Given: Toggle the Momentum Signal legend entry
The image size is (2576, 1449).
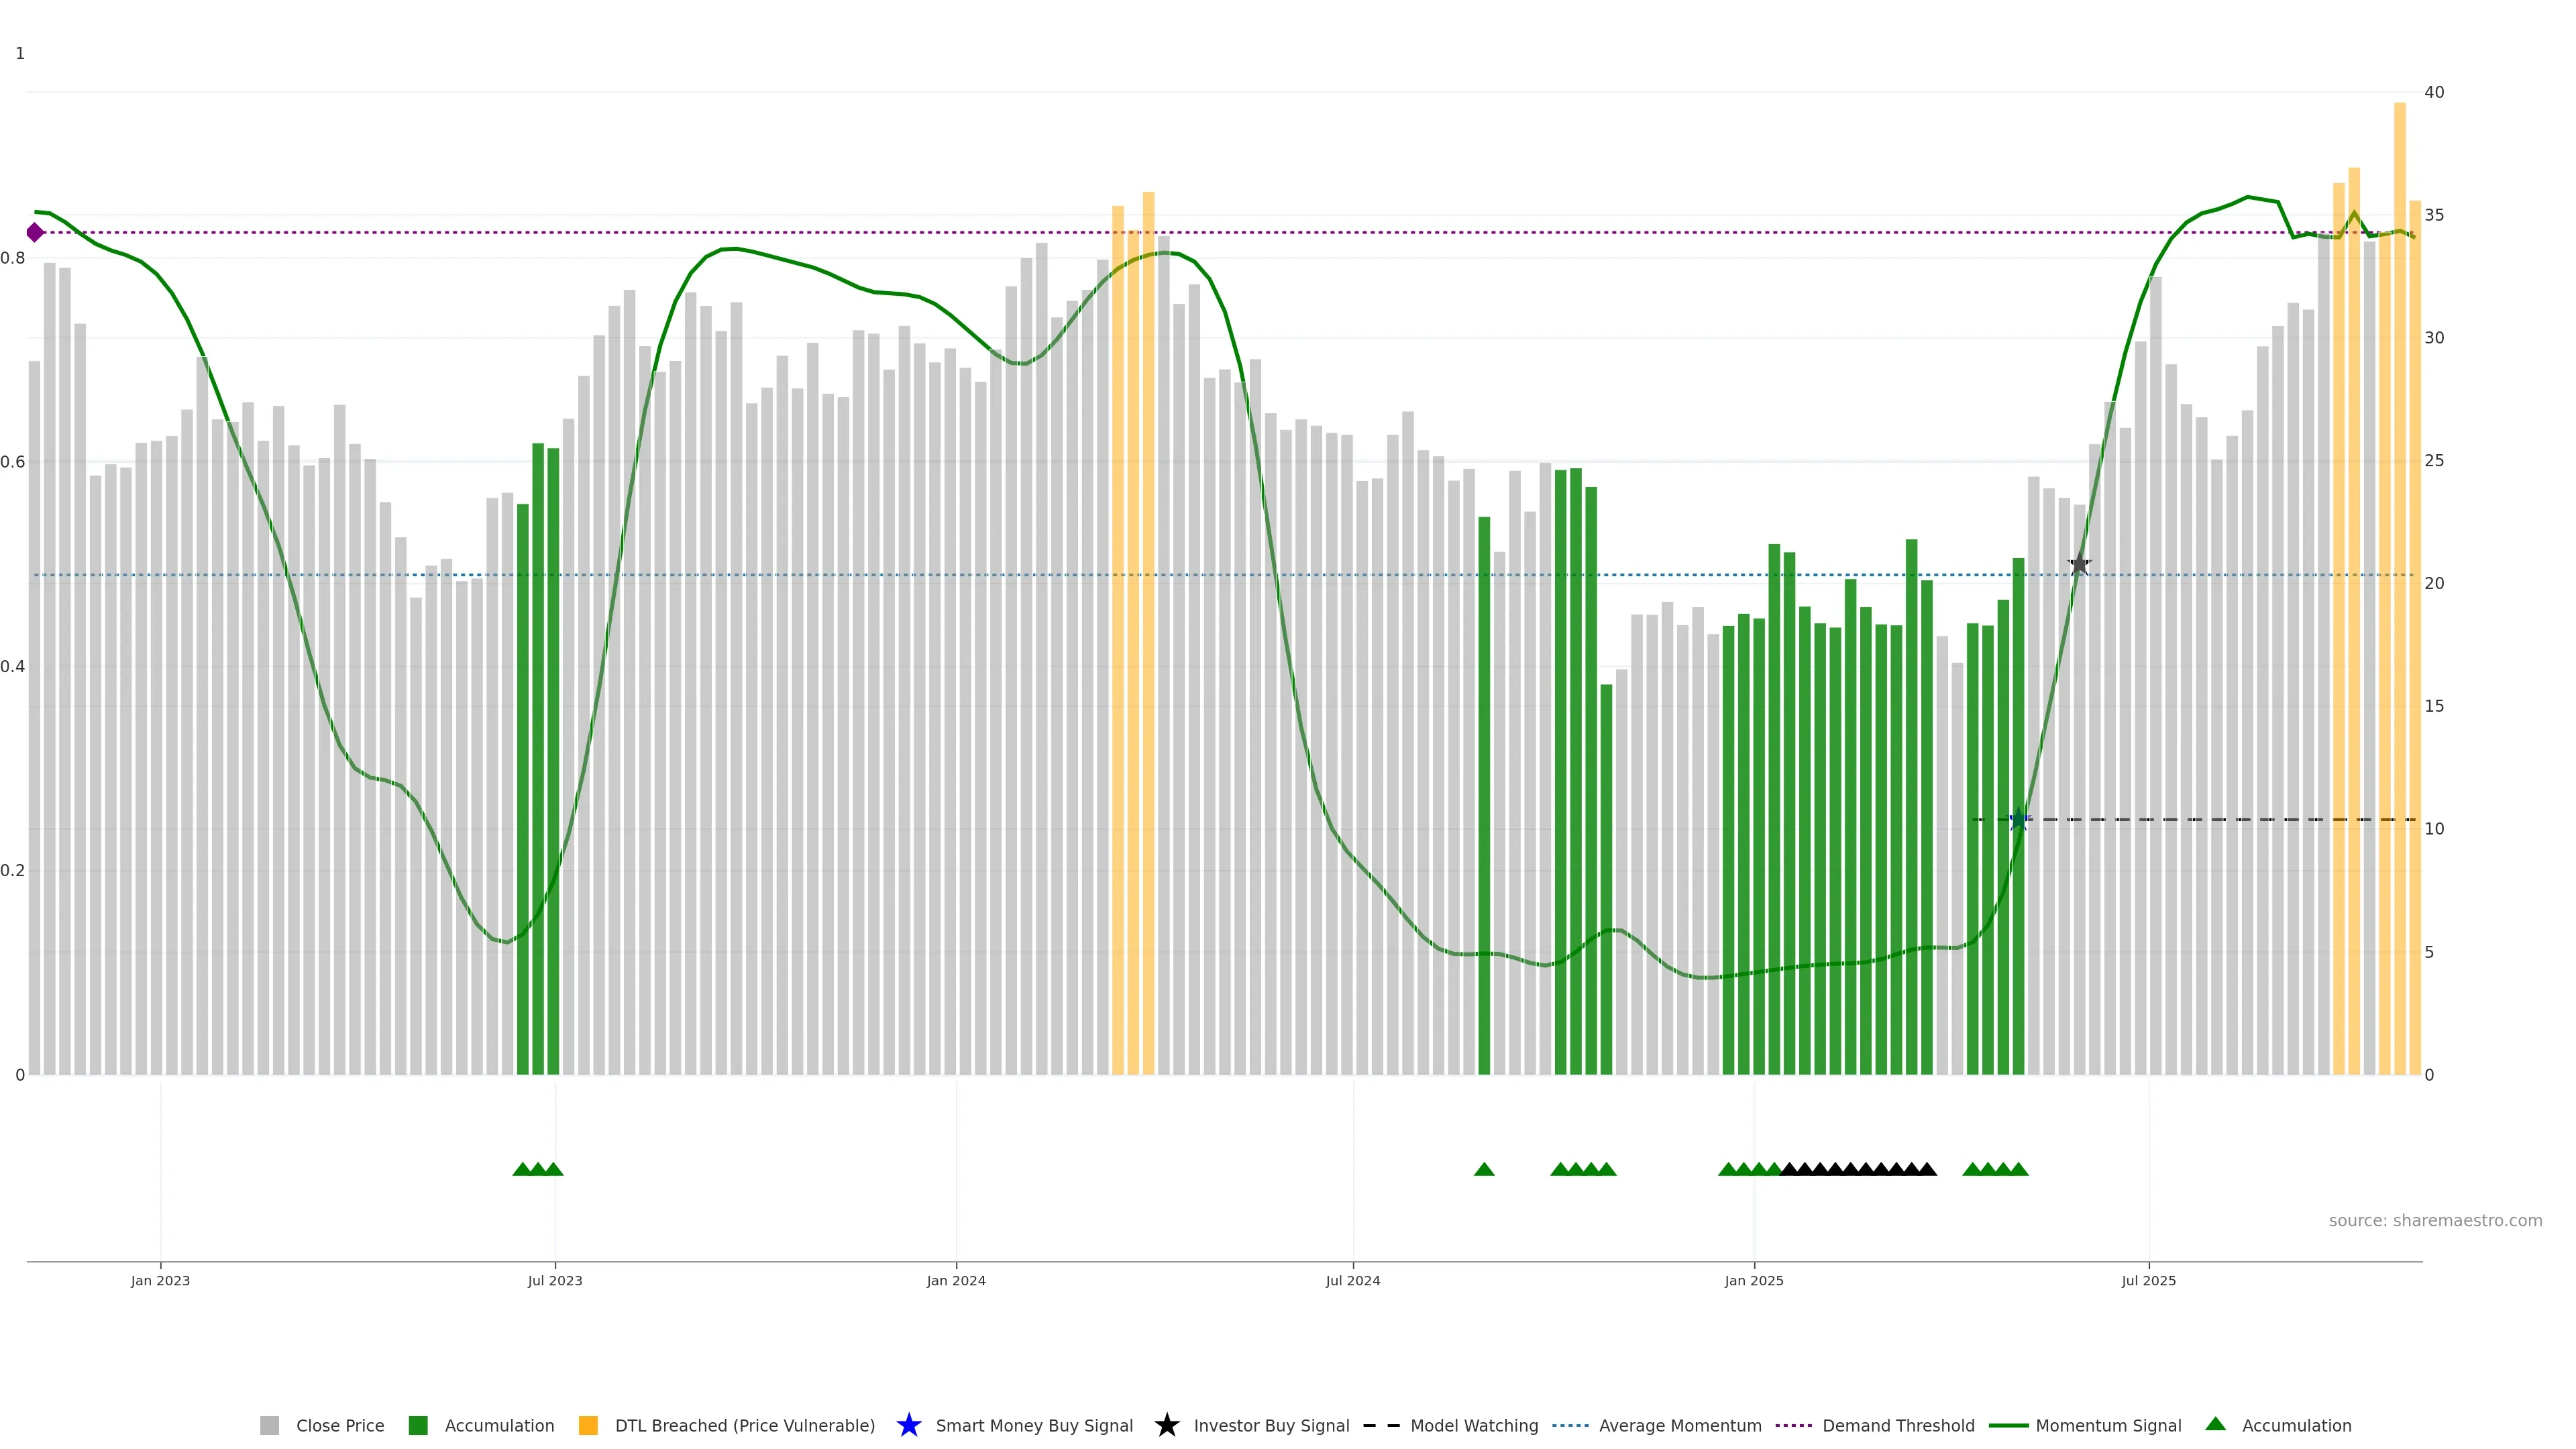Looking at the screenshot, I should pos(2108,1425).
